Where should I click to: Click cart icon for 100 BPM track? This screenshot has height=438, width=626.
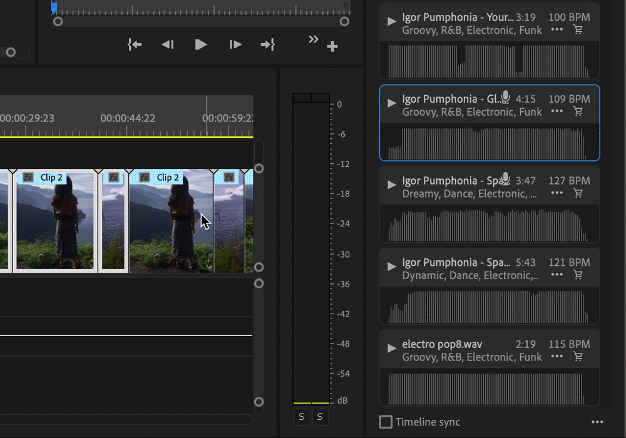pos(578,29)
